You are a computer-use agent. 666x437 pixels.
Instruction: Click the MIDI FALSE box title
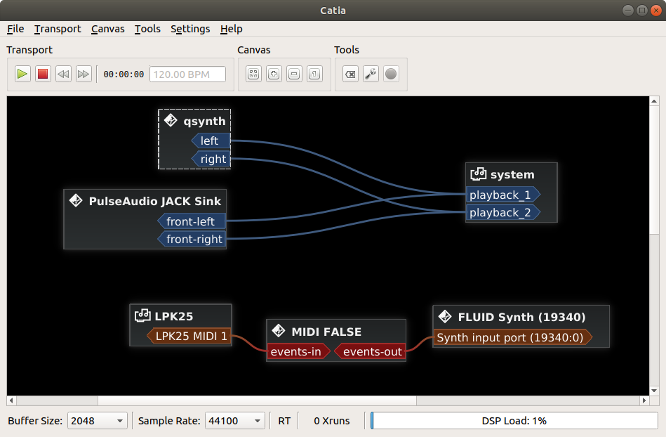click(326, 332)
